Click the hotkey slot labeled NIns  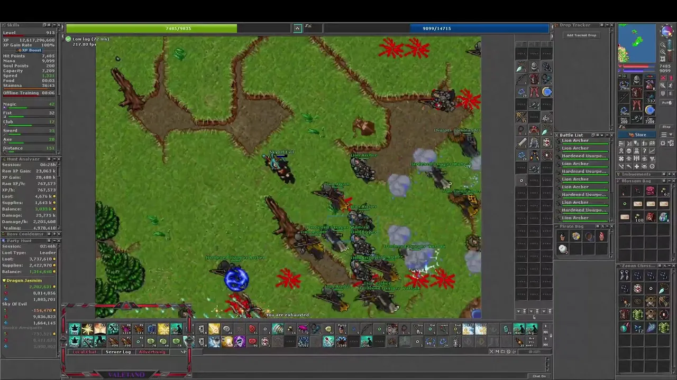214,341
